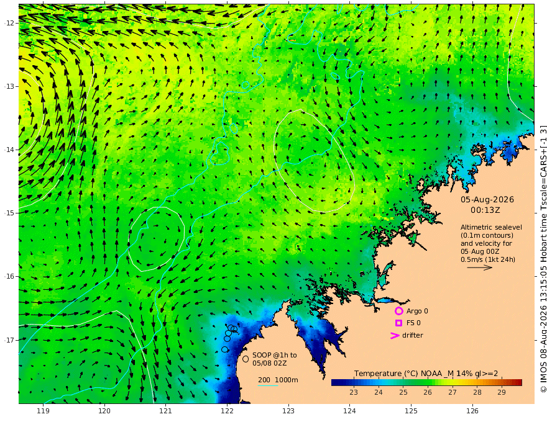The image size is (547, 422).
Task: Click the magenta Argo circle legend symbol
Action: (x=398, y=311)
